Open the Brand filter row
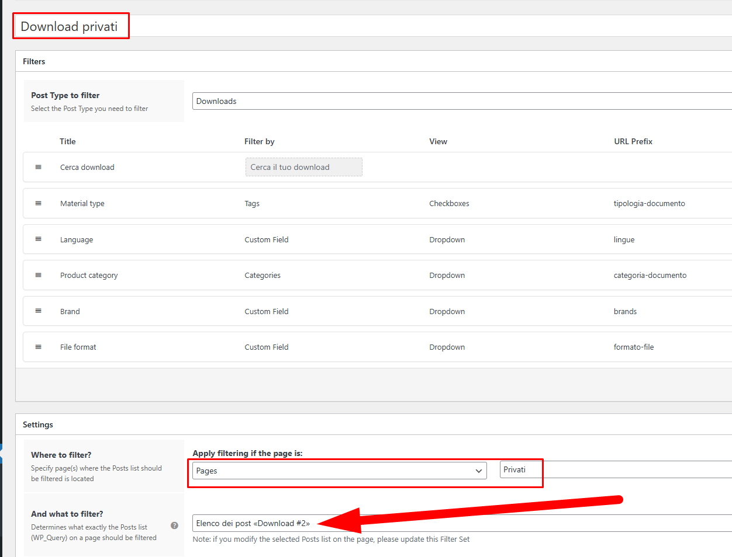Viewport: 732px width, 557px height. click(x=378, y=311)
